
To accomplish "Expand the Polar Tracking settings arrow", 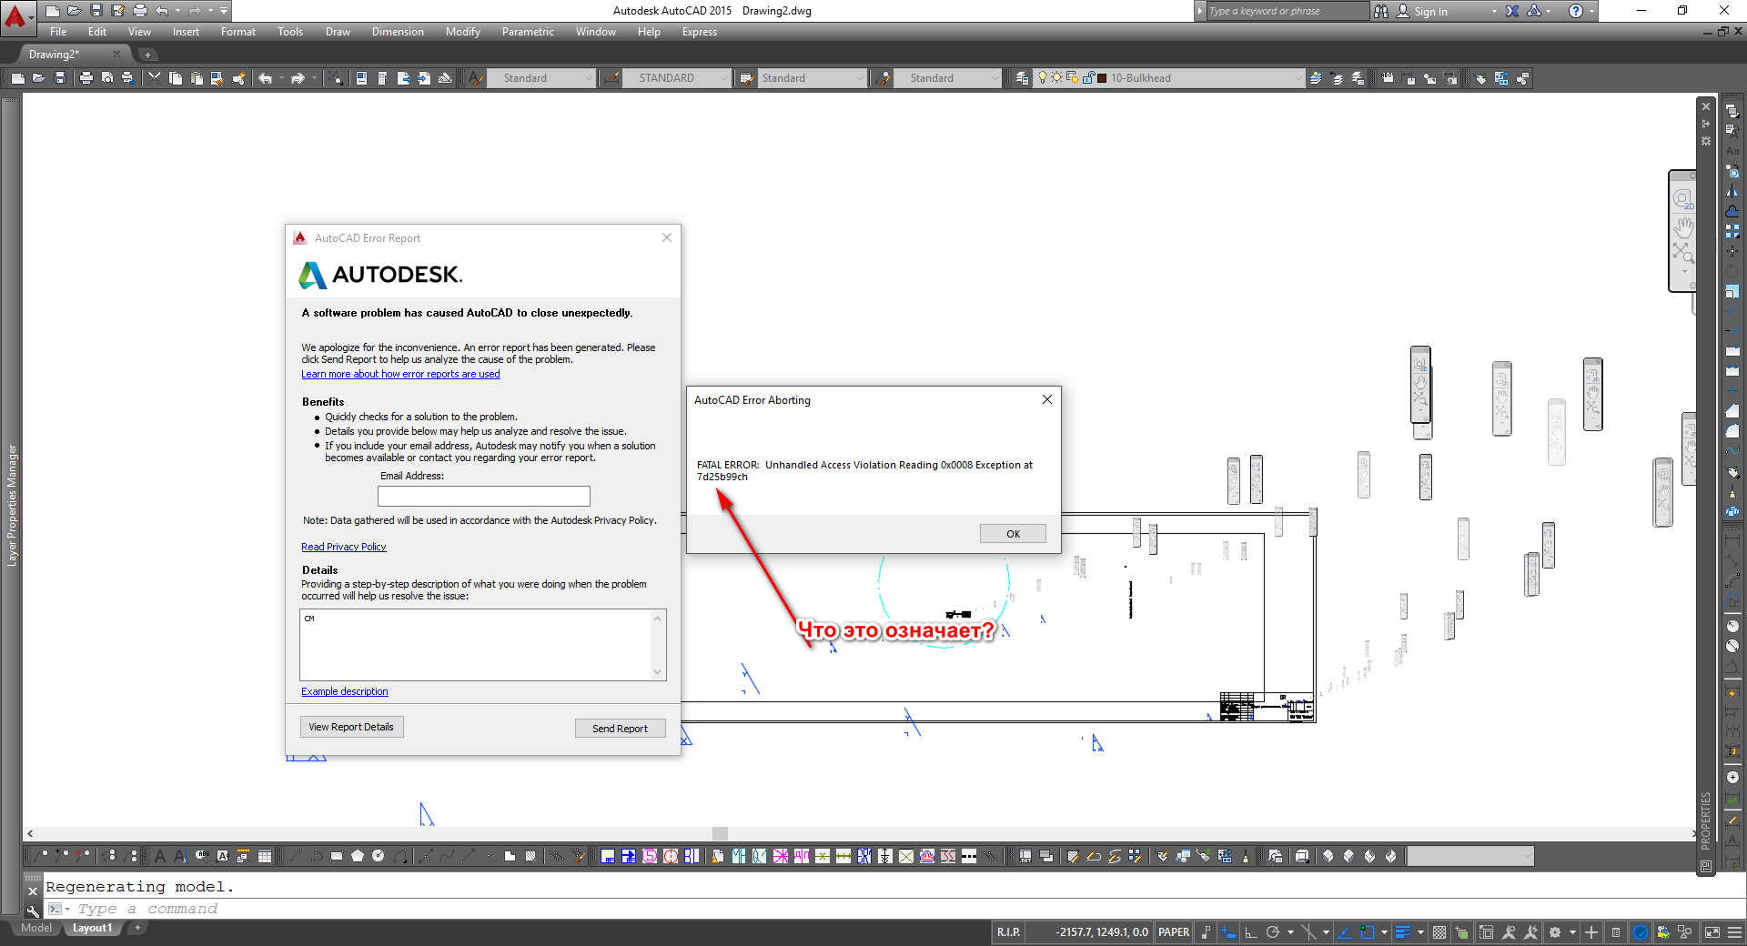I will pos(1290,932).
